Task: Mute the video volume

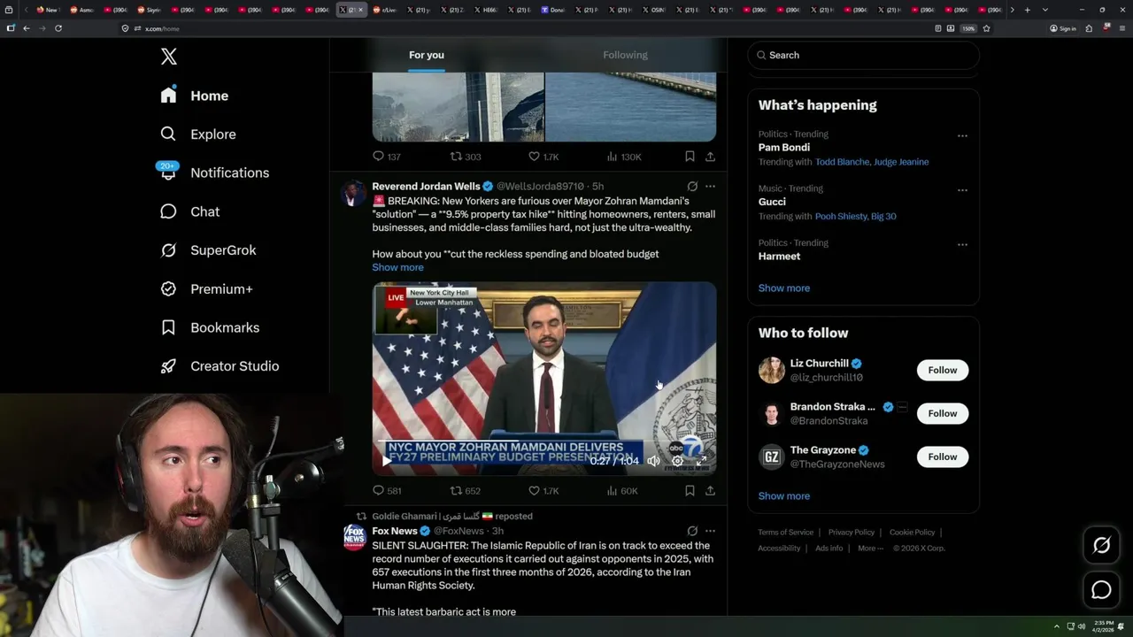Action: click(x=653, y=461)
